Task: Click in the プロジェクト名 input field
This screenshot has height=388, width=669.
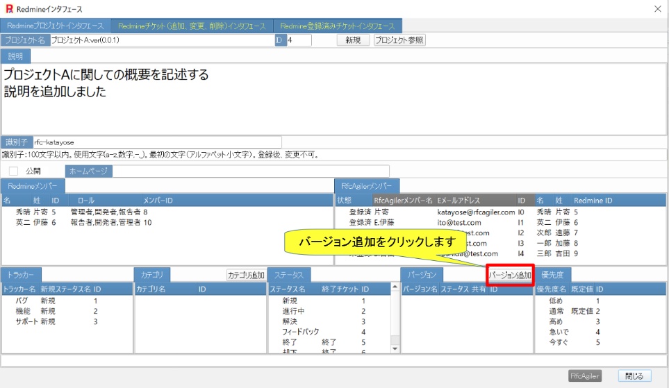Action: click(x=162, y=40)
